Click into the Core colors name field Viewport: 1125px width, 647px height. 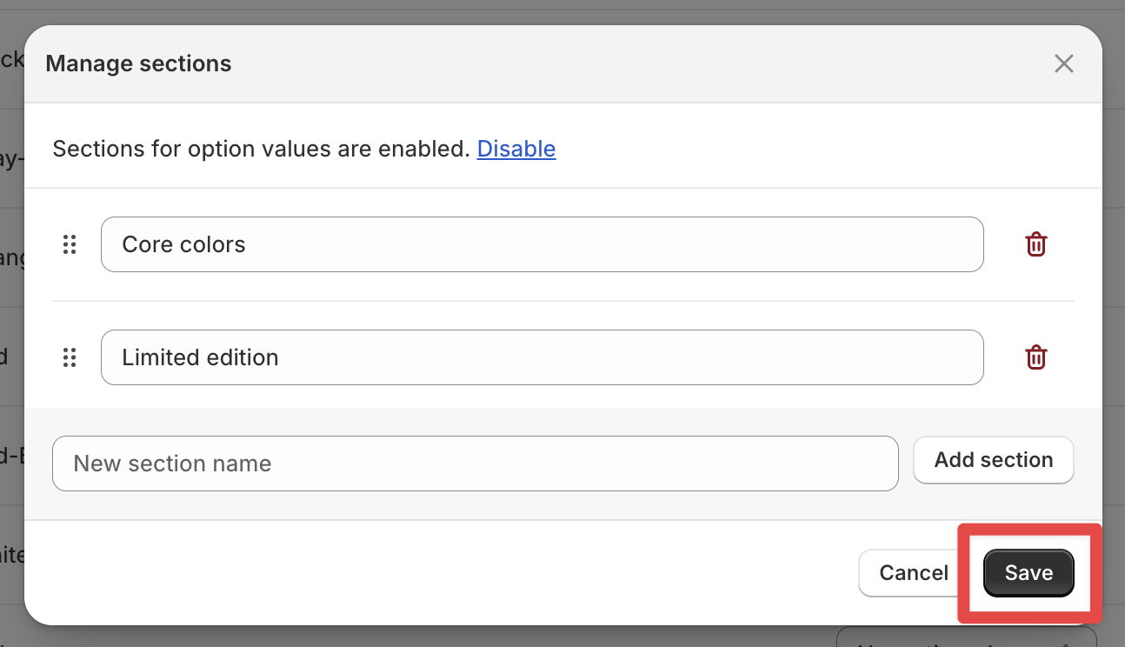pos(542,244)
